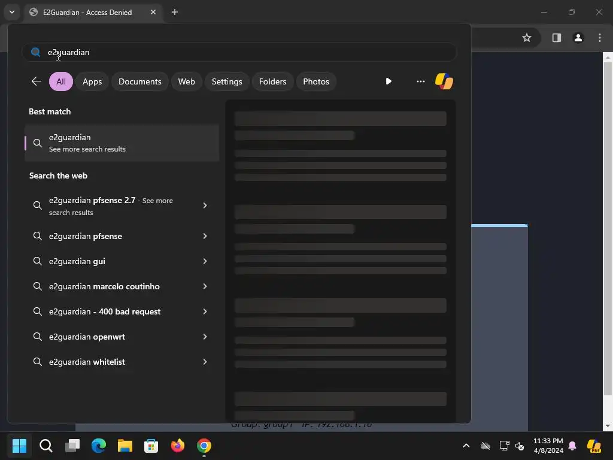Screen dimensions: 613x460
Task: Expand the e2guardian openwrt suggestion arrow
Action: click(205, 337)
